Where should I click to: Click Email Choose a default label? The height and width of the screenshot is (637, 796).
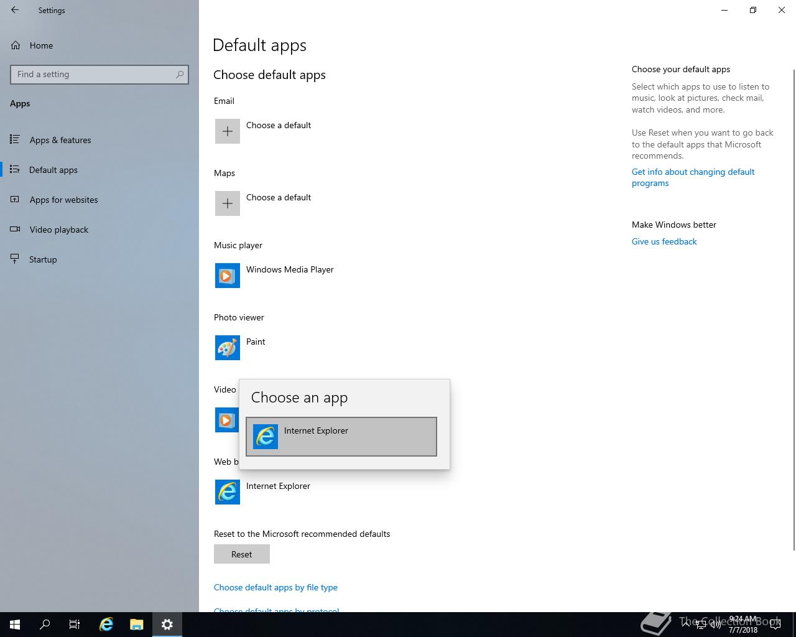tap(279, 125)
